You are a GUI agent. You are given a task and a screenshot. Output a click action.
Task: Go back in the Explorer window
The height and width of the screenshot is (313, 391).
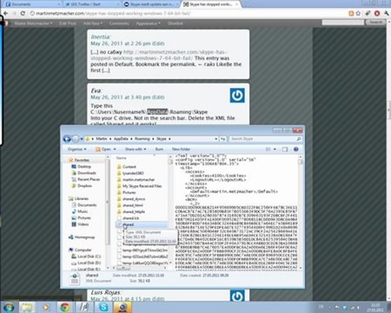(67, 139)
